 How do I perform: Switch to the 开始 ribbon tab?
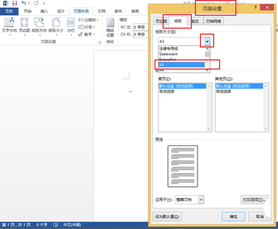pyautogui.click(x=28, y=11)
